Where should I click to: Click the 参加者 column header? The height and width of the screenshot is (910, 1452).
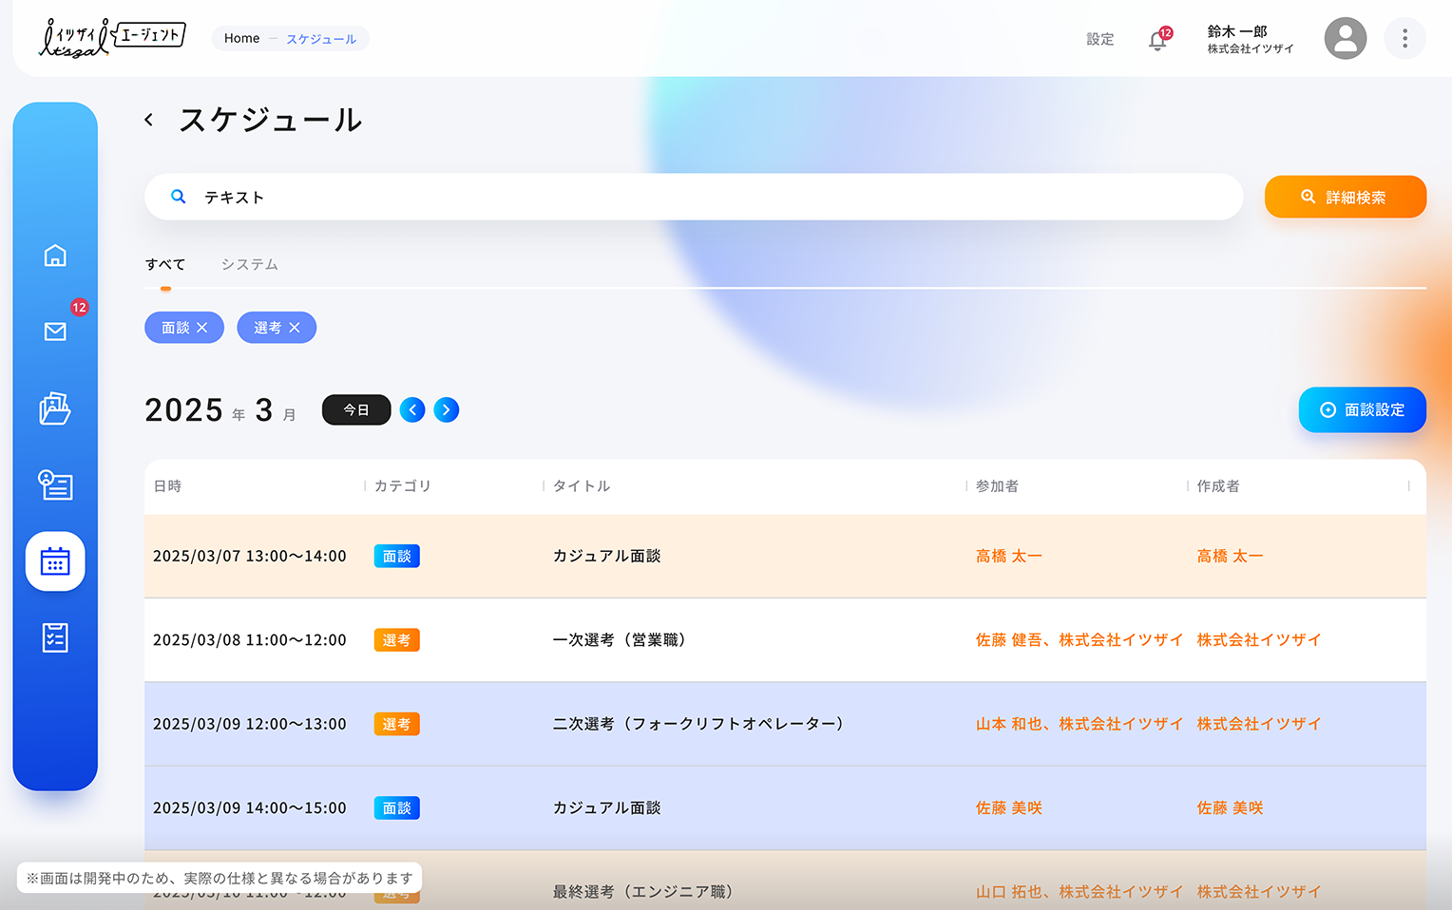coord(997,485)
